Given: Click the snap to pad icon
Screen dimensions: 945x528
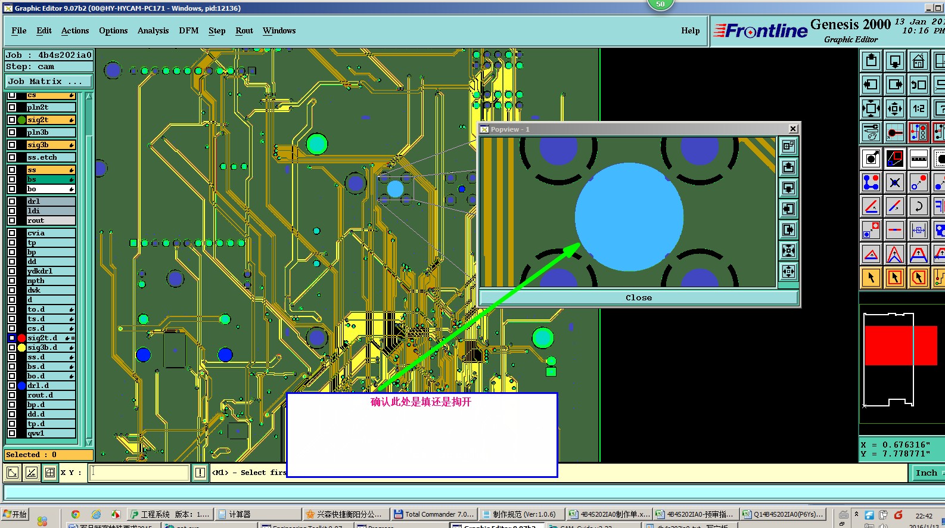Looking at the screenshot, I should click(x=895, y=132).
